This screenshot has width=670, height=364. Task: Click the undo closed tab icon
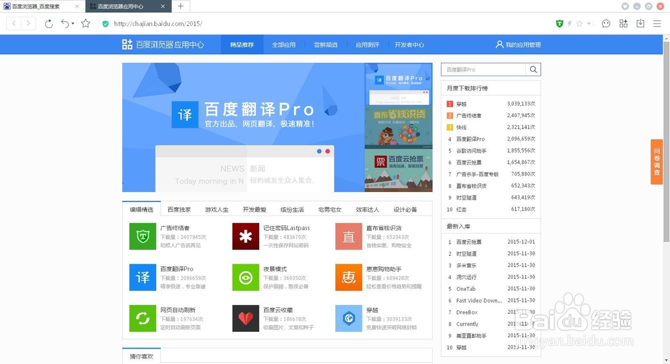point(64,23)
